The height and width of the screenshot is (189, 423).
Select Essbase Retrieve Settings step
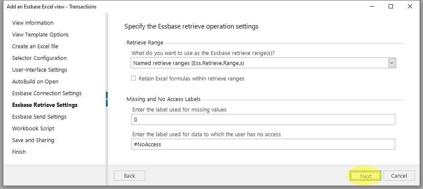click(x=45, y=105)
